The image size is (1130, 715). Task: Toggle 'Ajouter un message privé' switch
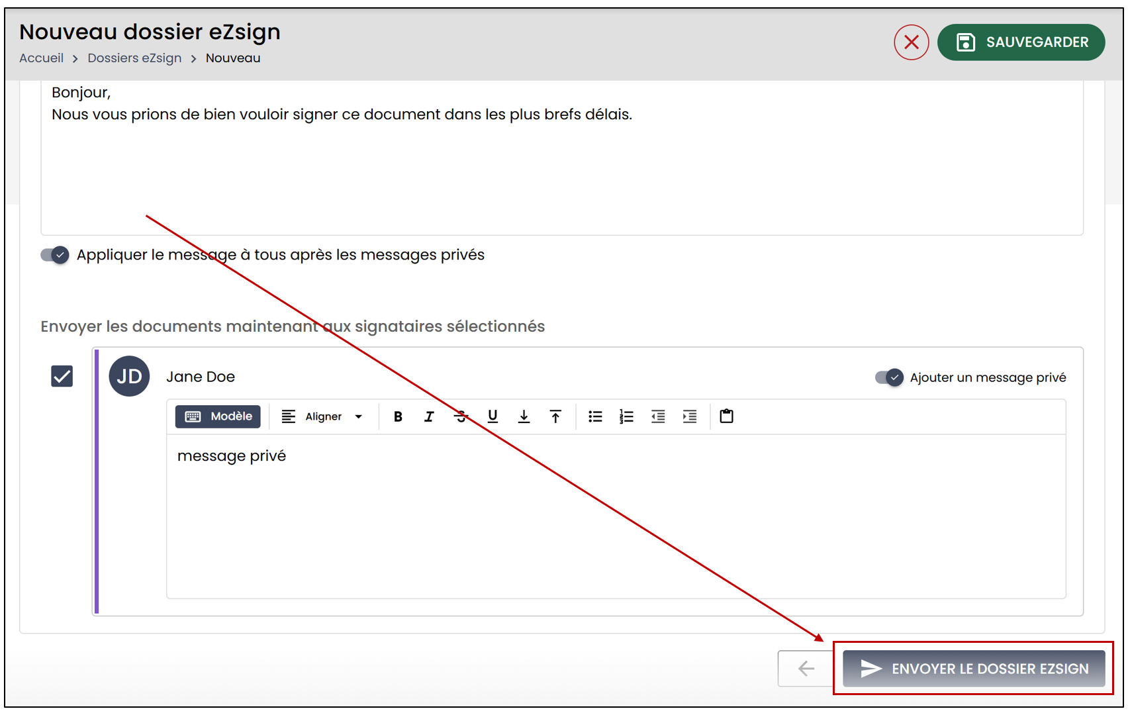tap(889, 377)
